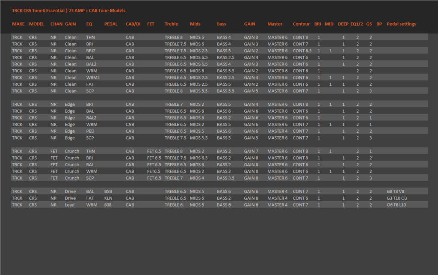Viewport: 438px width, 275px height.
Task: Click the GS value 3 in Clean SCP row
Action: coord(371,91)
